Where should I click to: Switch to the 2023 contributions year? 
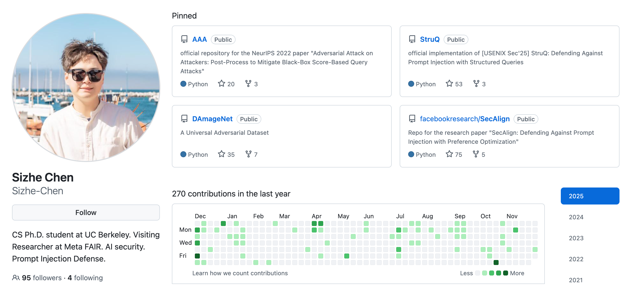(576, 238)
